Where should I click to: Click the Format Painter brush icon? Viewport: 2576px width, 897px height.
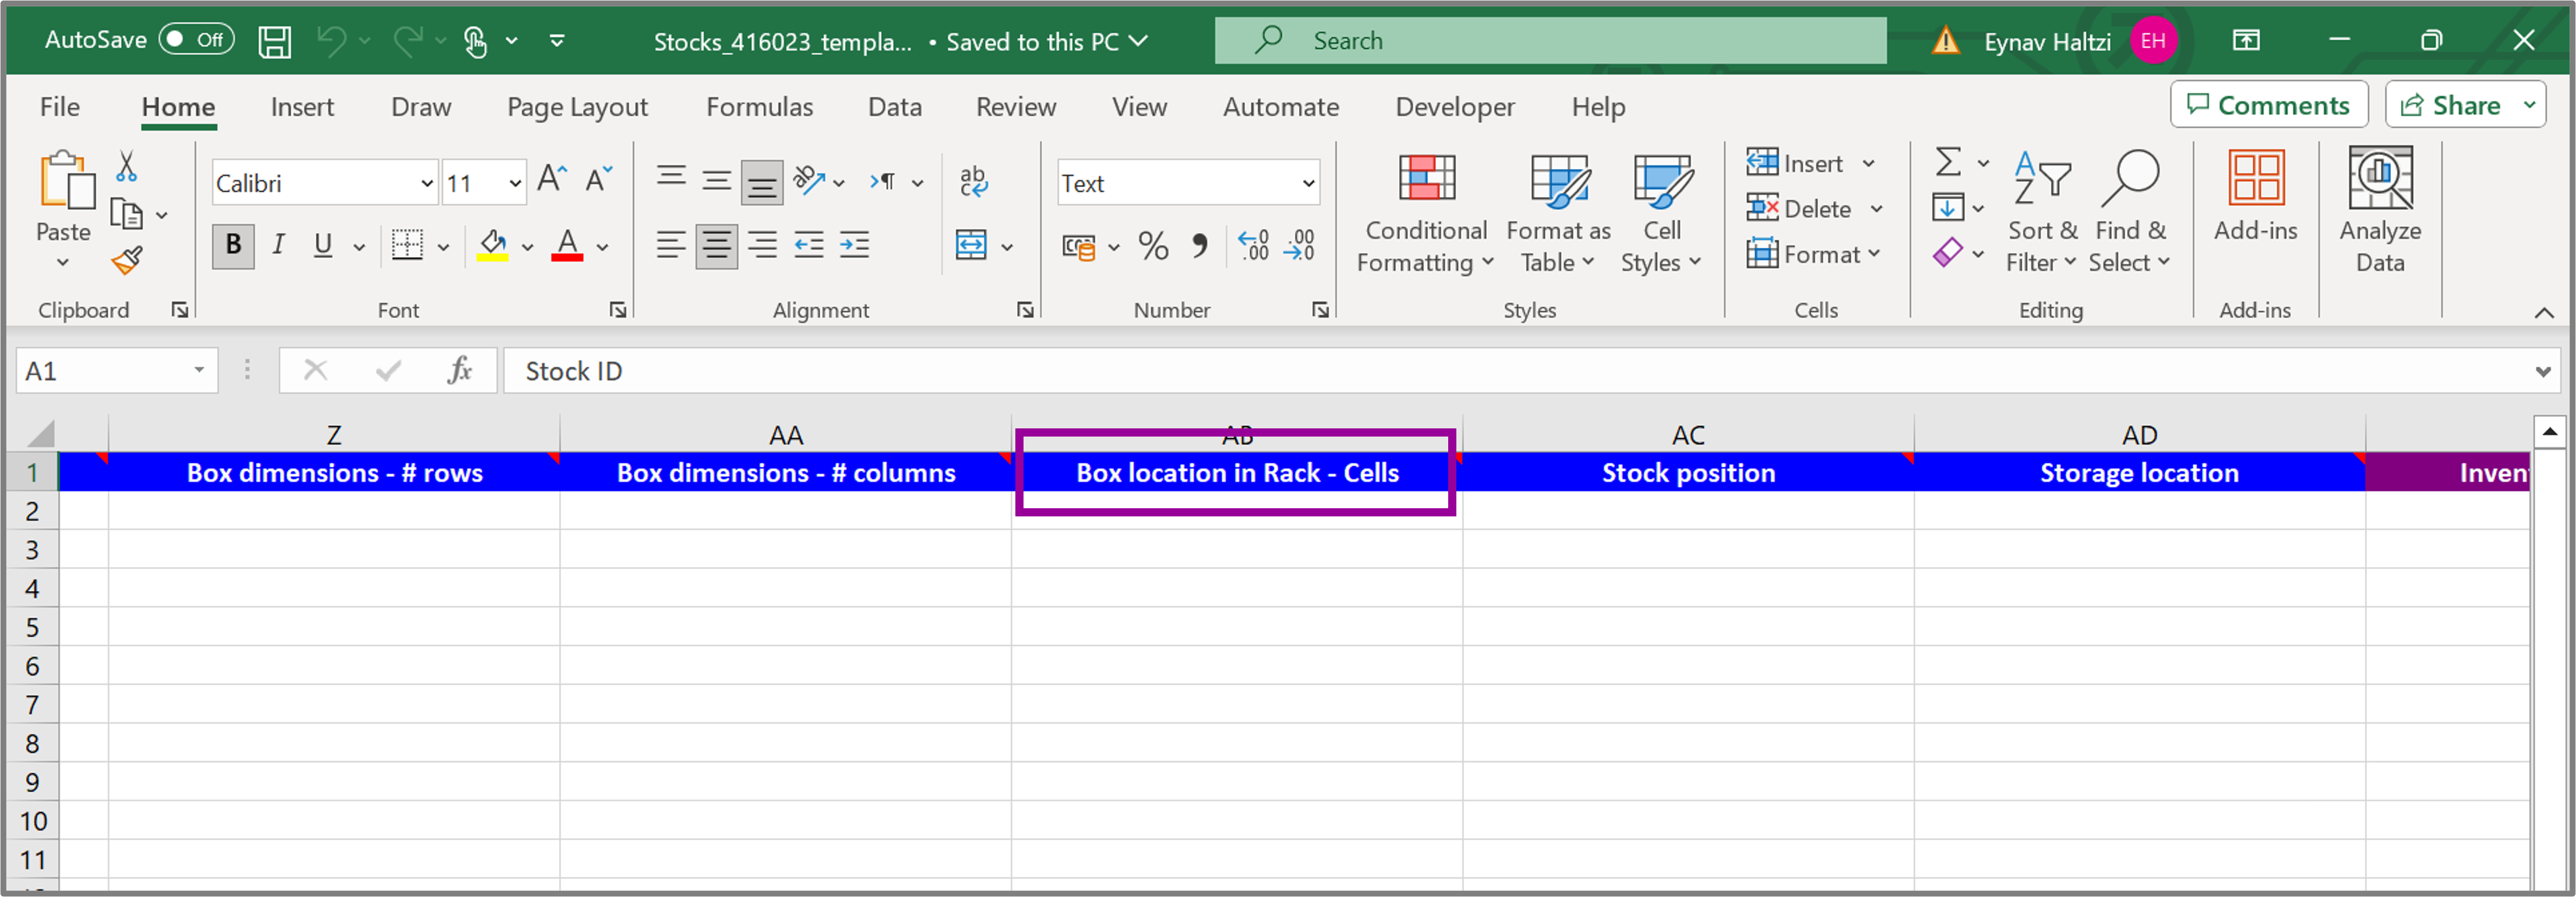(127, 261)
